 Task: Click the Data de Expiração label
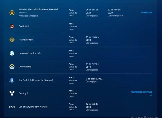click(x=116, y=16)
